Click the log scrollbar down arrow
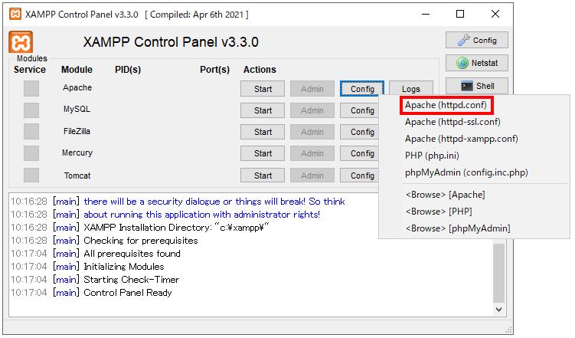 [498, 310]
